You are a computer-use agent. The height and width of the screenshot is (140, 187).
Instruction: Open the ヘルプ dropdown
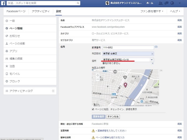[175, 11]
